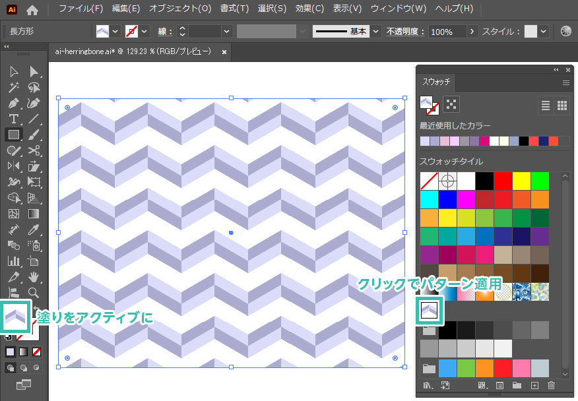Click the new swatch plus icon
This screenshot has width=578, height=401.
click(x=534, y=385)
